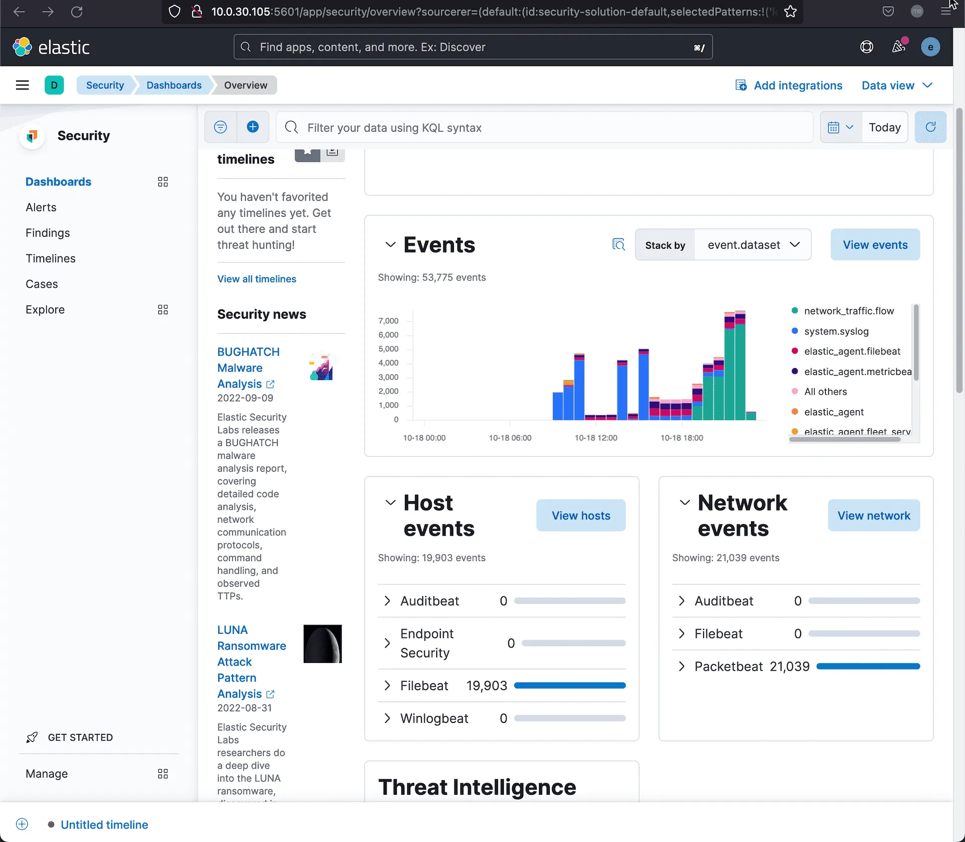Open the saved query filter menu icon

click(x=220, y=127)
